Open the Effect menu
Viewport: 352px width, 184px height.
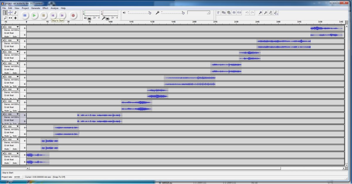45,8
